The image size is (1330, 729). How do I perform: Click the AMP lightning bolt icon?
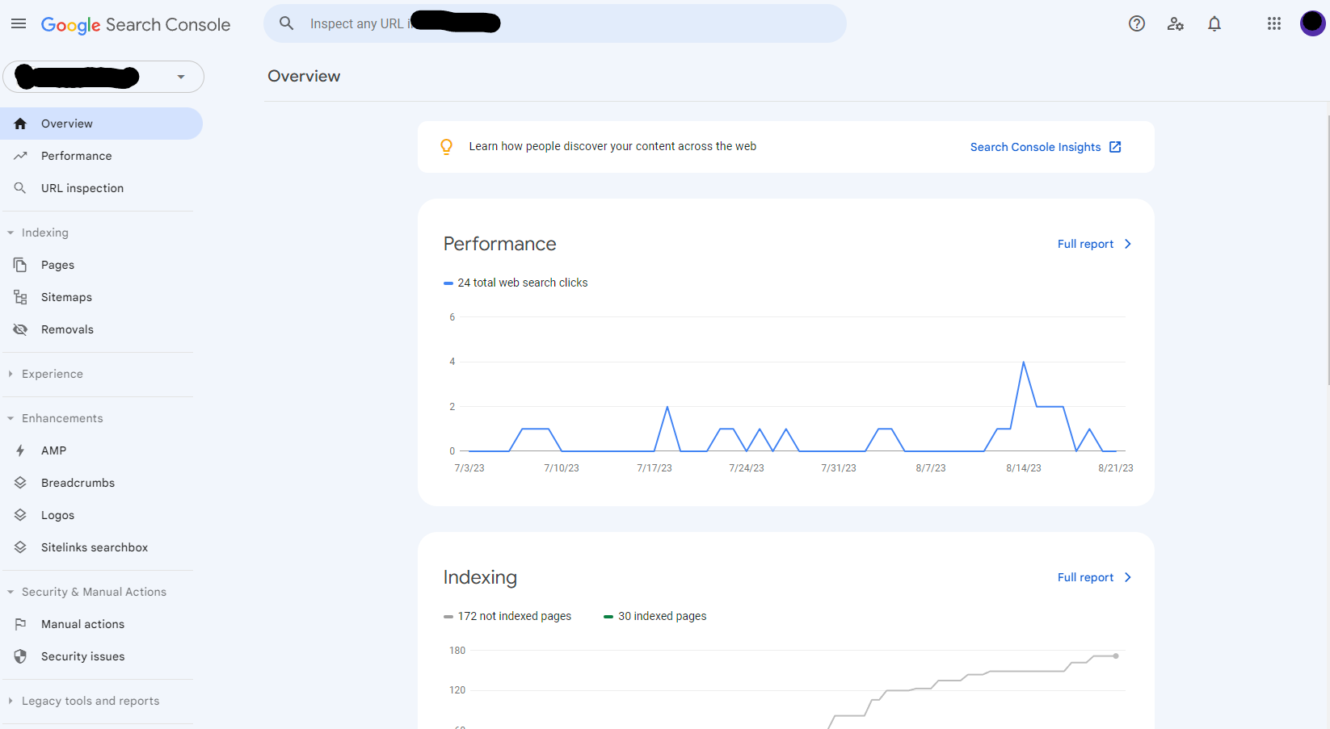(20, 450)
